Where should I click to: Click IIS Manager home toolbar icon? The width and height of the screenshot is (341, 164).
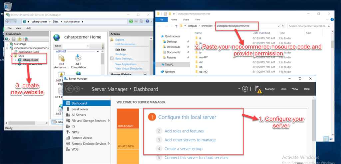point(141,21)
